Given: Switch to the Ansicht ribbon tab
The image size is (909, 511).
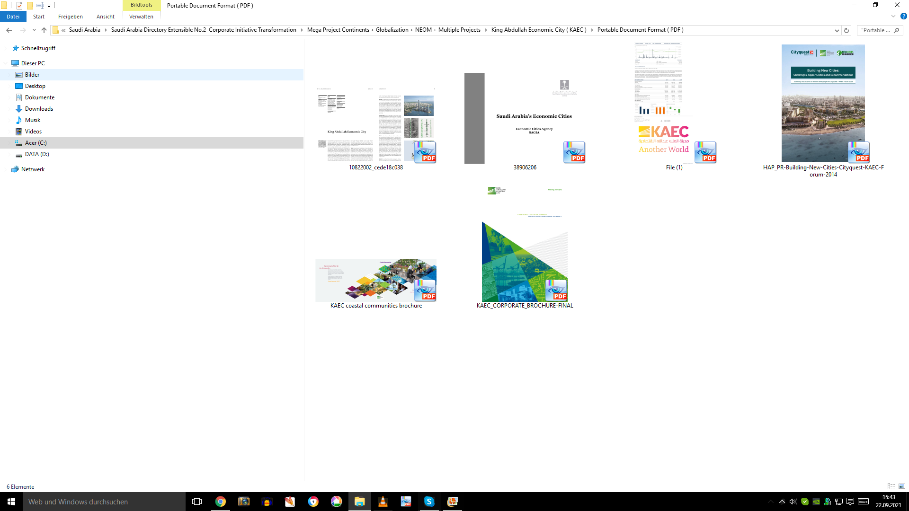Looking at the screenshot, I should tap(106, 17).
